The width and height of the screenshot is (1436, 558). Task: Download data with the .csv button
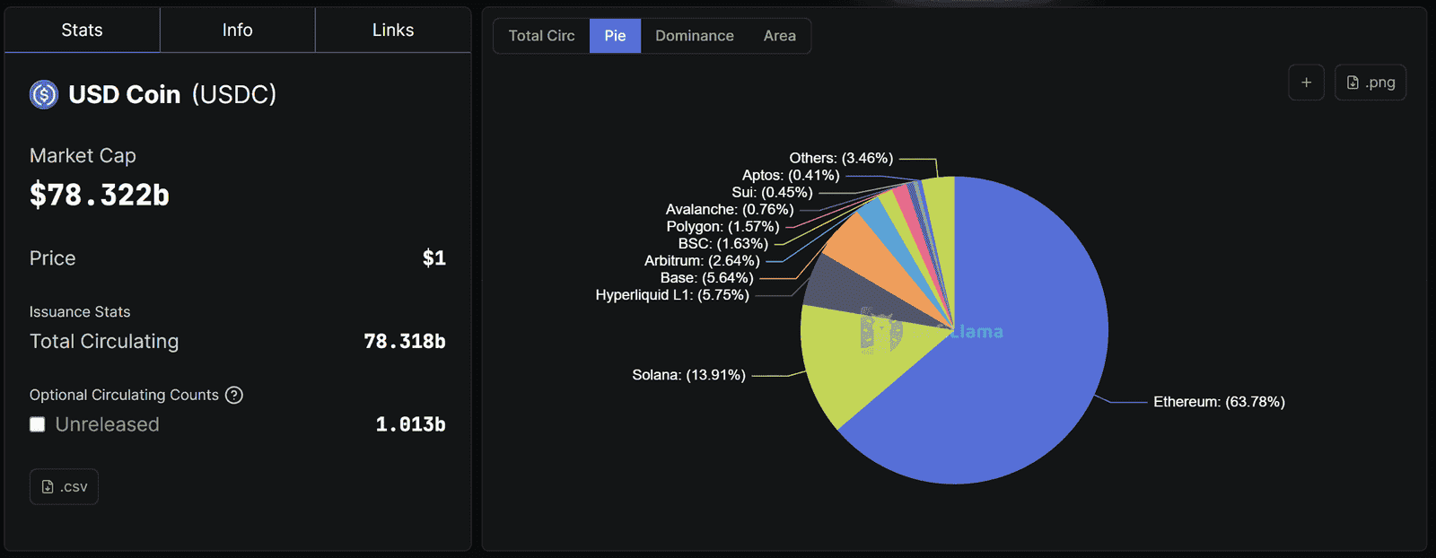64,487
